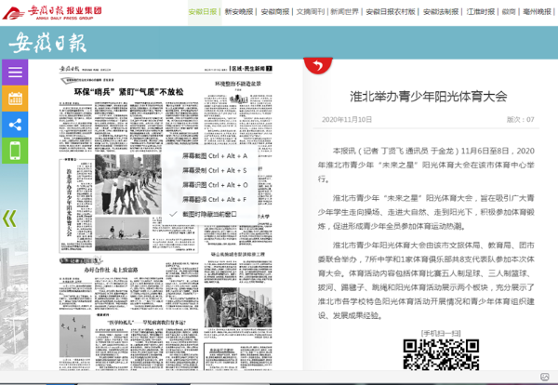Screen dimensions: 558x385
Task: Choose 屏幕翻译 Ctrl+Alt+F from popup menu
Action: [214, 200]
